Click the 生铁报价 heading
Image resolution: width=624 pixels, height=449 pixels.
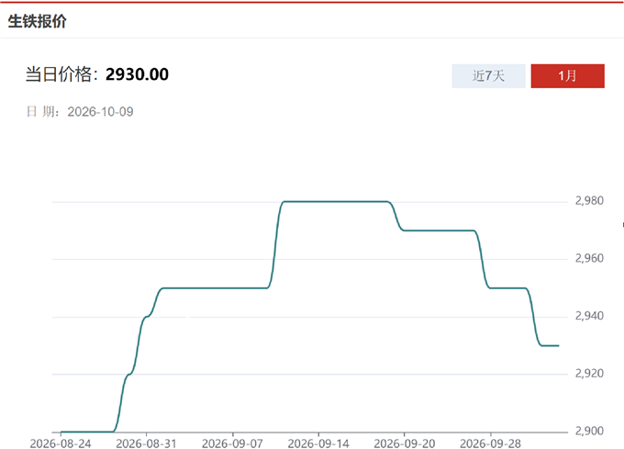37,21
